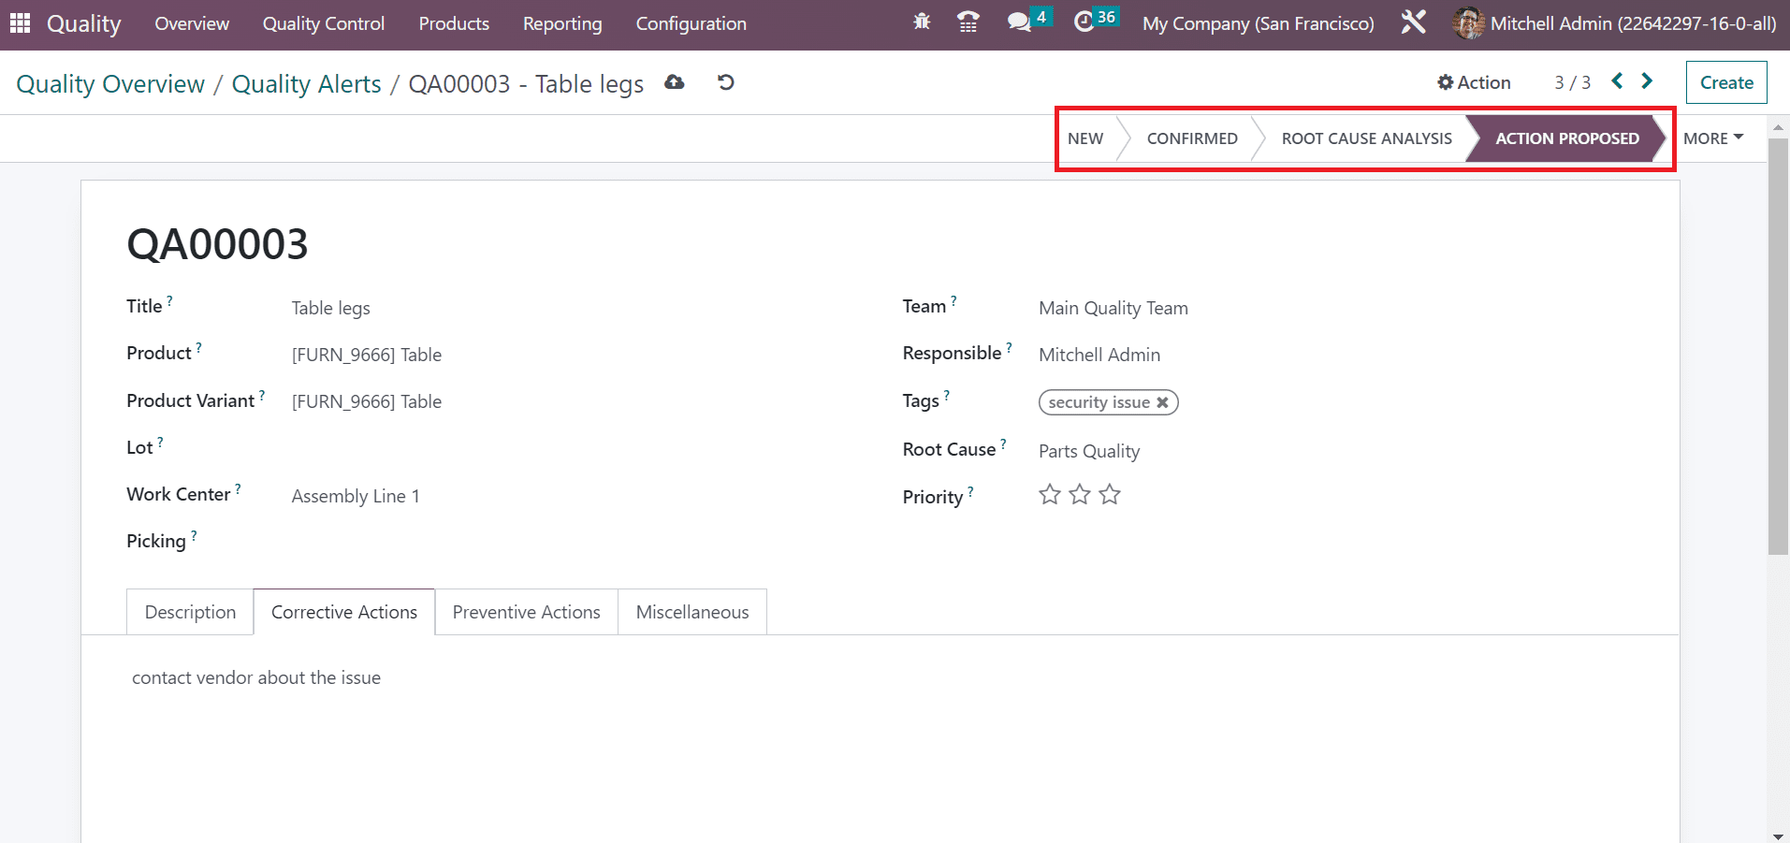Screen dimensions: 1790x843
Task: Click the vertical scrollbar thumb
Action: [x=1778, y=346]
